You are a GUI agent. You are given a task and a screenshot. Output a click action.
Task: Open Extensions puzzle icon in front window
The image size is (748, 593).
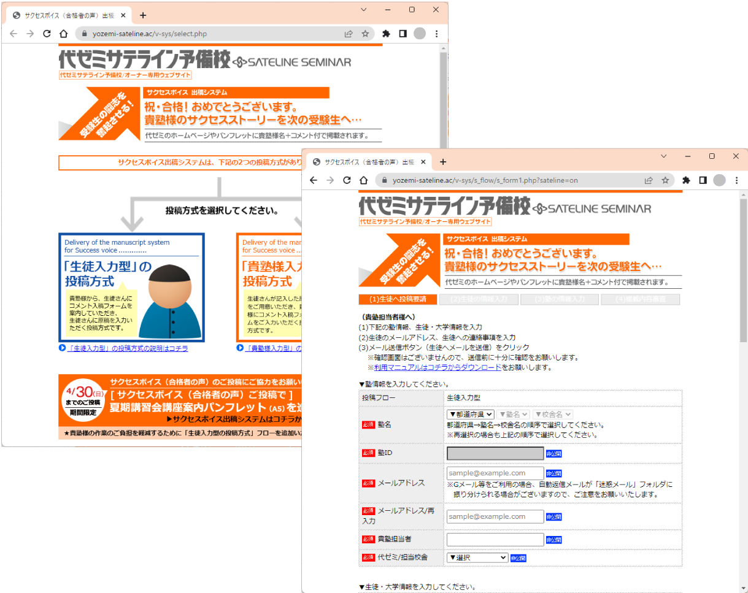[686, 180]
